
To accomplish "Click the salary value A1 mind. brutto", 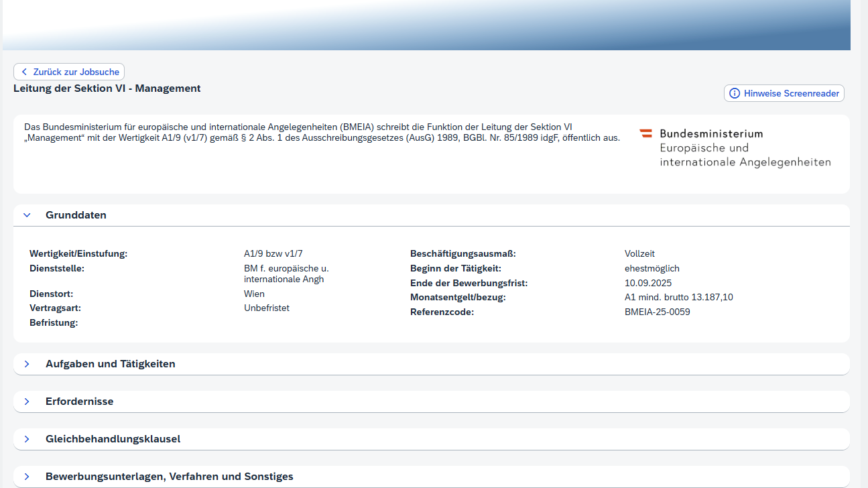I will (x=678, y=297).
